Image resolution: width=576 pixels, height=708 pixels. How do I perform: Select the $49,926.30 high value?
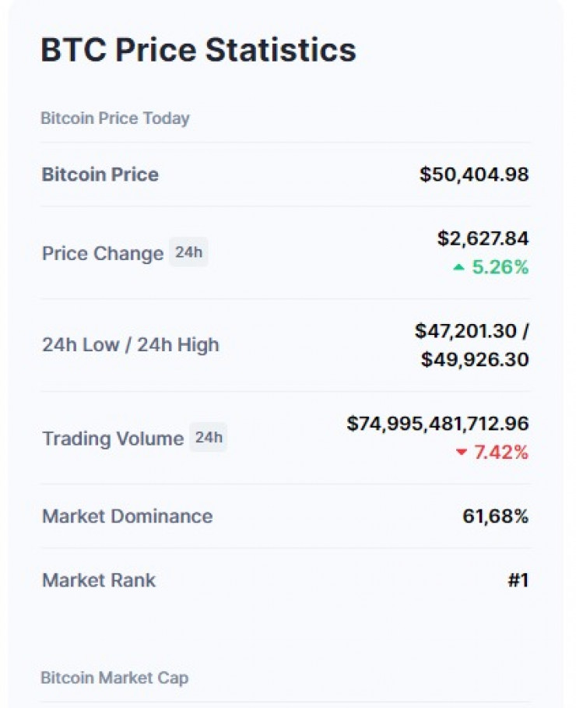475,360
